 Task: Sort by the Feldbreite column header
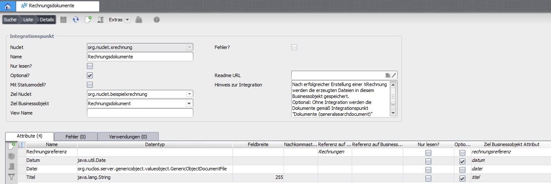pos(258,145)
